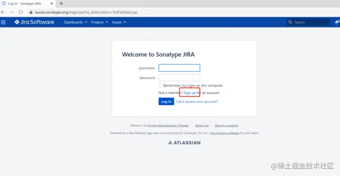Focus the Search box in header

click(308, 22)
